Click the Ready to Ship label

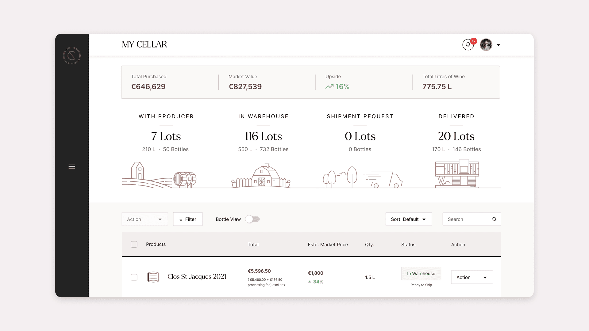click(421, 285)
